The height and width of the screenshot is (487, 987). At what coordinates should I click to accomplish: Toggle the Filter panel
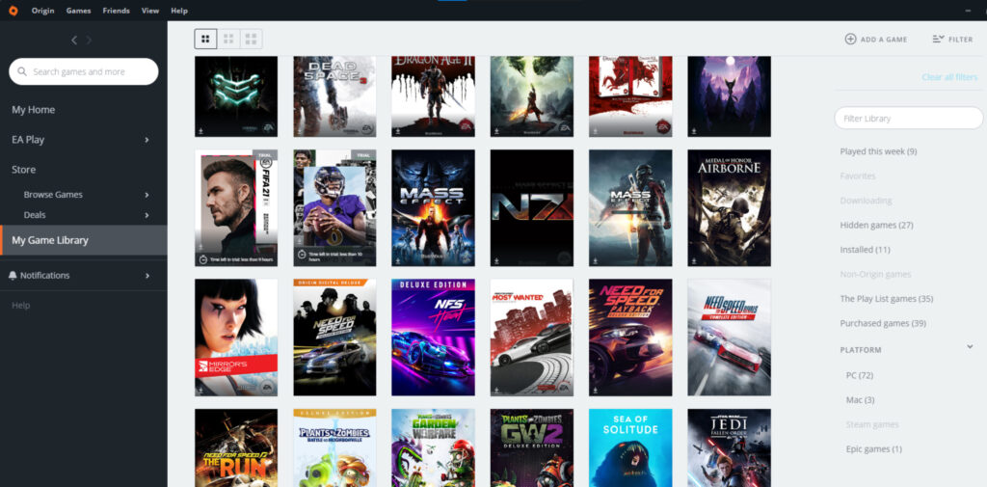[x=952, y=40]
